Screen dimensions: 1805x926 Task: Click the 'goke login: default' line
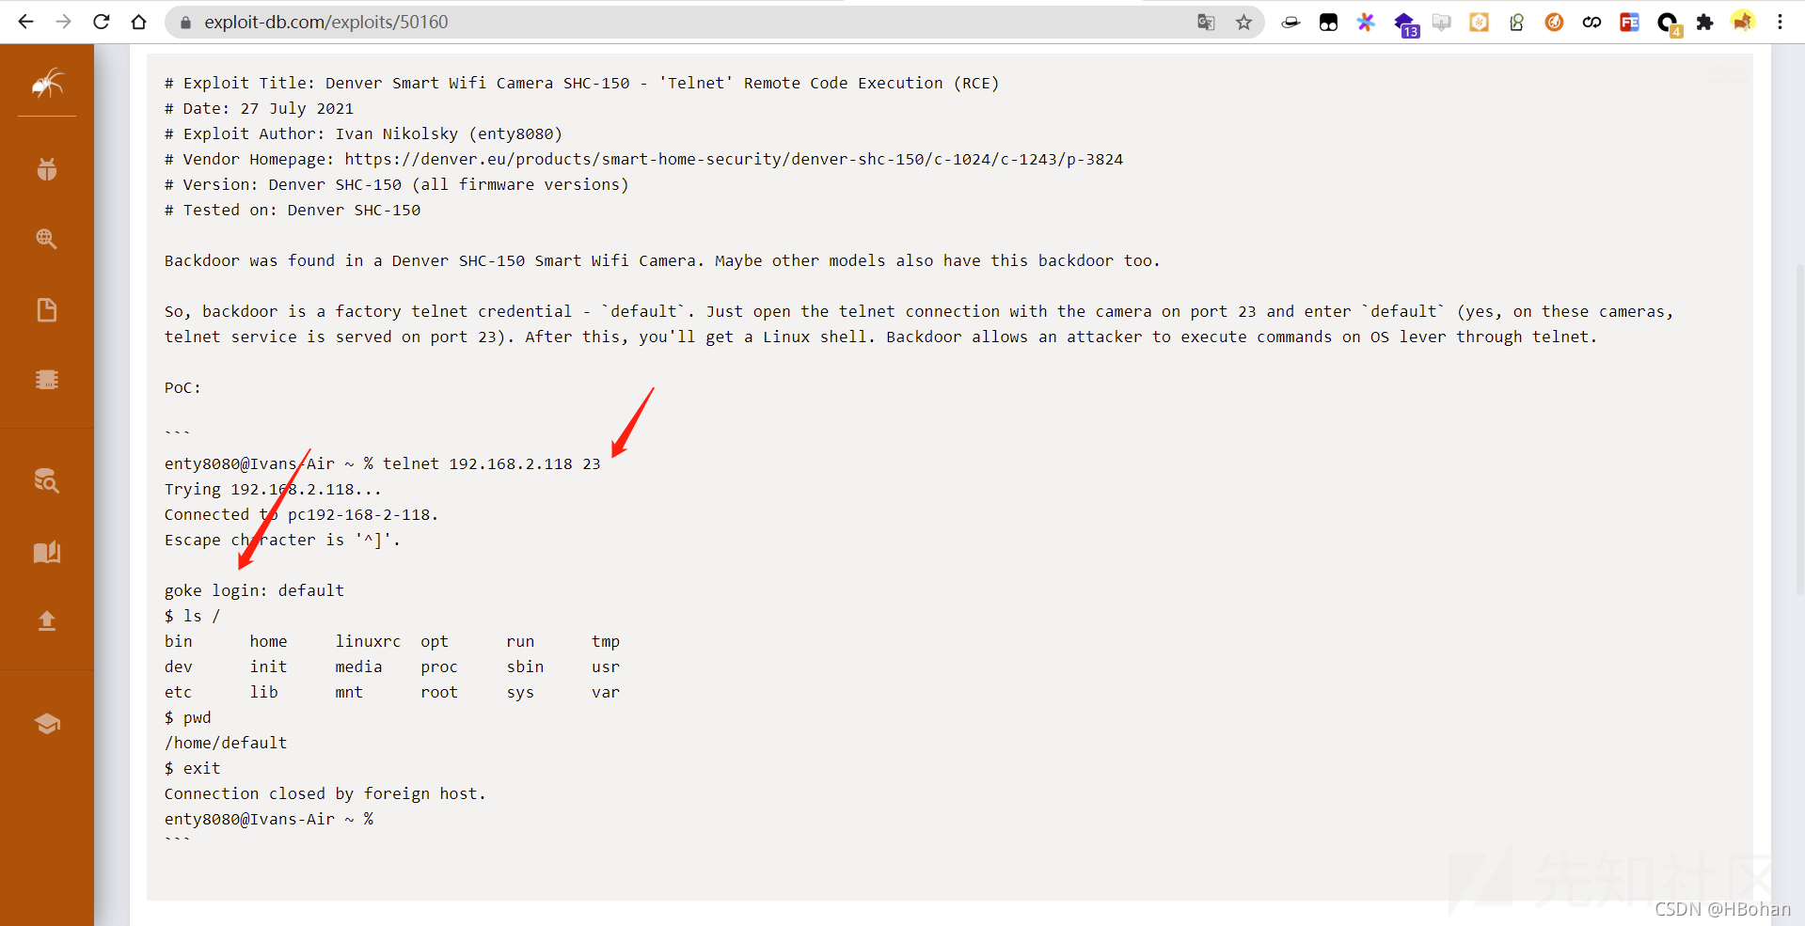click(254, 590)
